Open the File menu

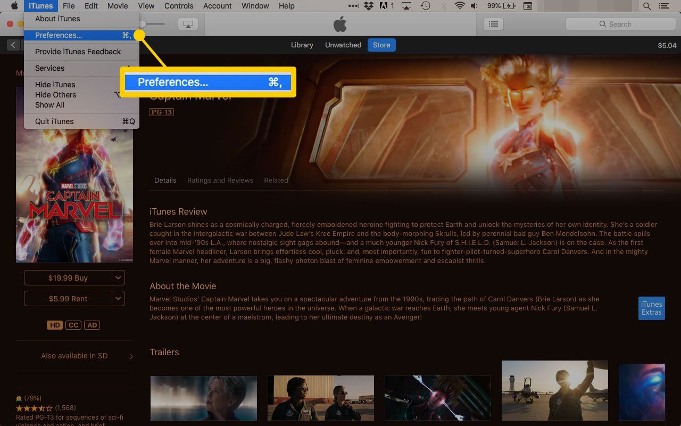pyautogui.click(x=69, y=6)
